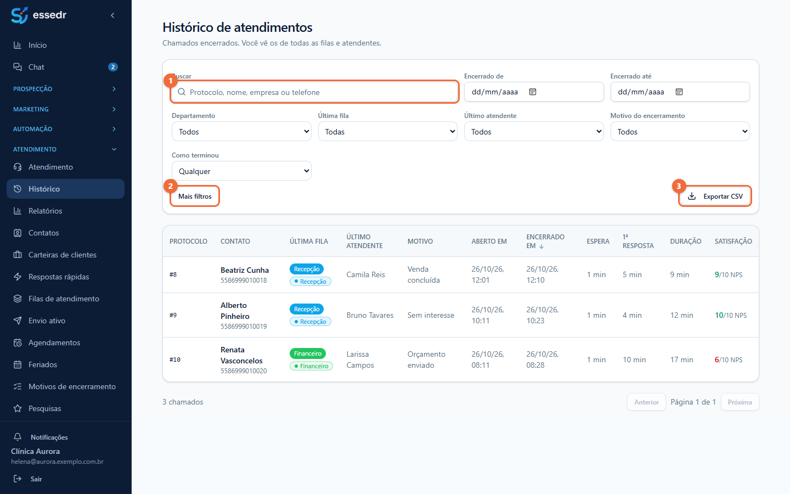Image resolution: width=790 pixels, height=494 pixels.
Task: Open the Encerrado de calendar picker icon
Action: tap(533, 92)
